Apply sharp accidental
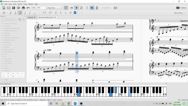 (x=56, y=13)
